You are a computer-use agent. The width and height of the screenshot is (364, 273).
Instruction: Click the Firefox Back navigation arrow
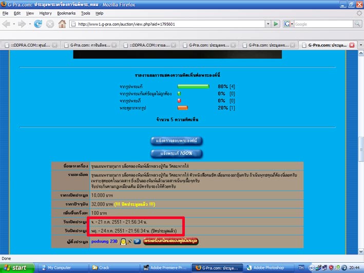click(8, 24)
